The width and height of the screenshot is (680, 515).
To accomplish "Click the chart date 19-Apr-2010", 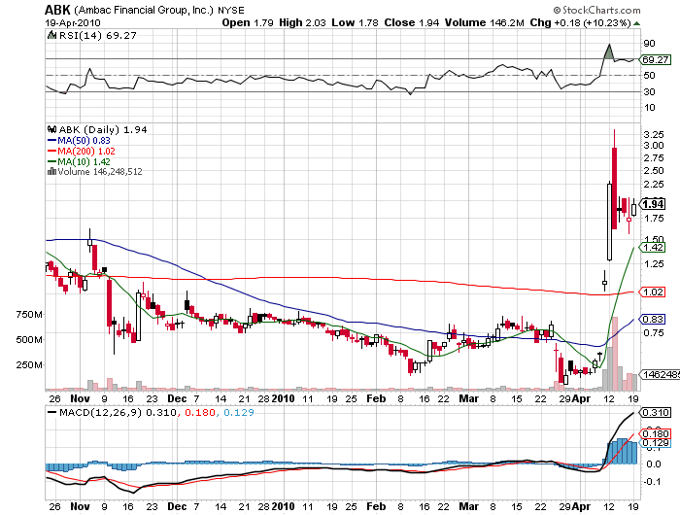I will 73,23.
